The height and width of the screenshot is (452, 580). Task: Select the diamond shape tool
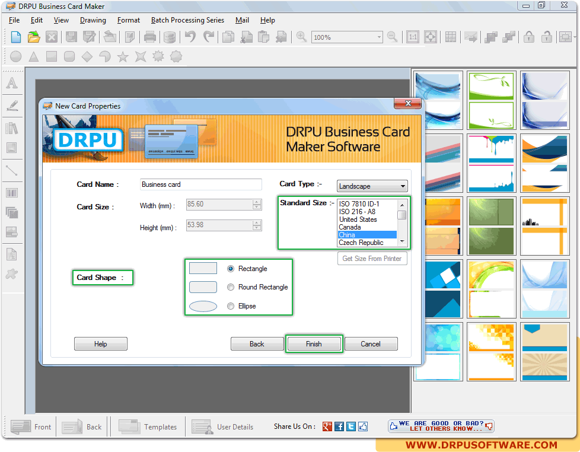(x=87, y=56)
